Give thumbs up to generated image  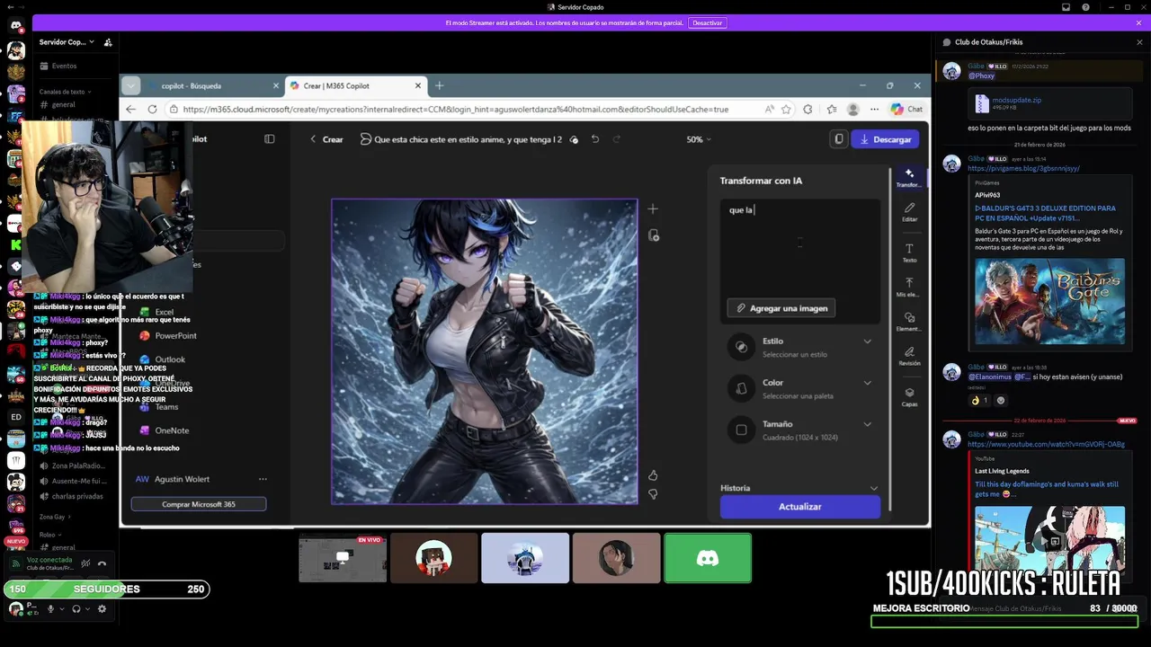(x=653, y=475)
